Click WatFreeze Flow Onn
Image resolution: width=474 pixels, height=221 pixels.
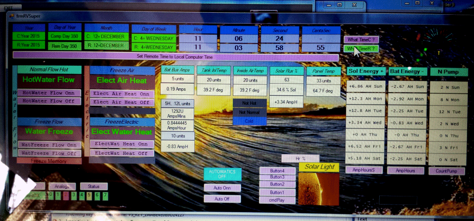(49, 145)
